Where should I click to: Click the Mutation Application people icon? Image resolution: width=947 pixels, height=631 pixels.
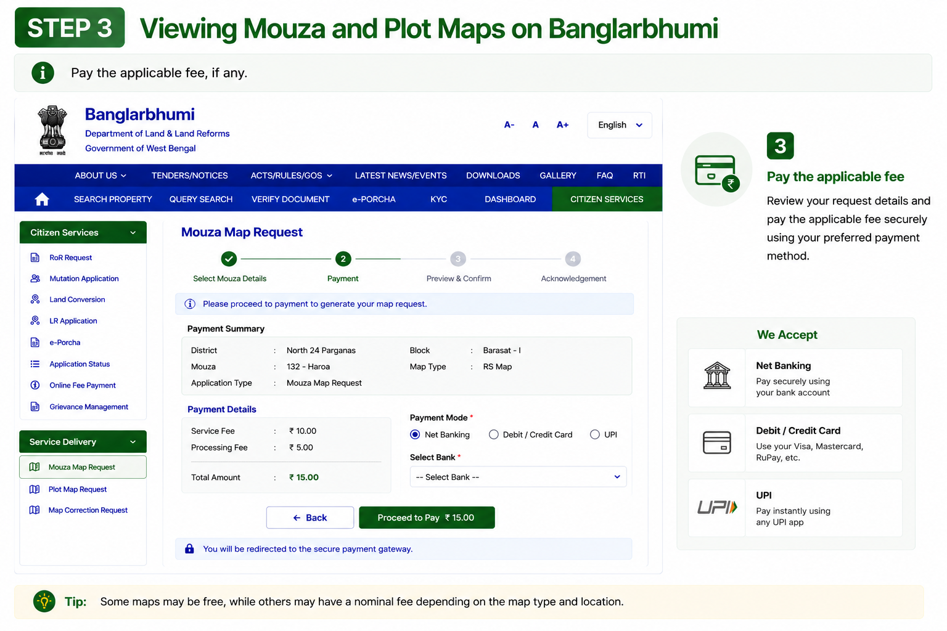pyautogui.click(x=35, y=279)
